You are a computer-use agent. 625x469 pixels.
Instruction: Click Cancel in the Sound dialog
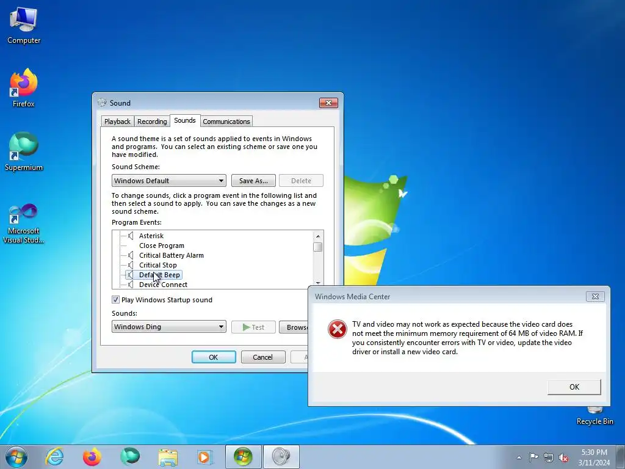pyautogui.click(x=263, y=357)
